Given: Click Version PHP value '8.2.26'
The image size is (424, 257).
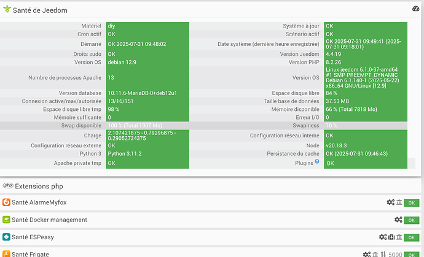Looking at the screenshot, I should coord(333,62).
